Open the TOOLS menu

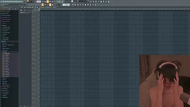click(x=19, y=1)
